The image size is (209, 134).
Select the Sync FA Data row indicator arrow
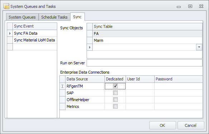pyautogui.click(x=10, y=33)
